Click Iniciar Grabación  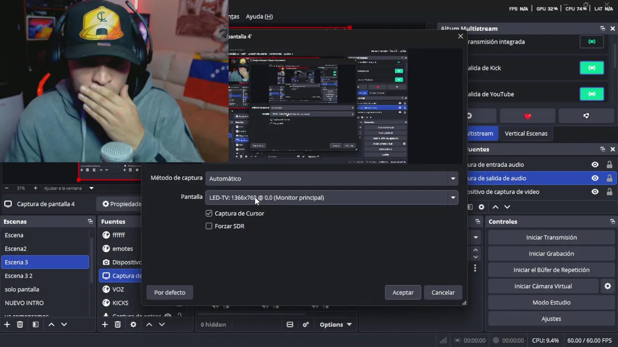[x=551, y=254]
